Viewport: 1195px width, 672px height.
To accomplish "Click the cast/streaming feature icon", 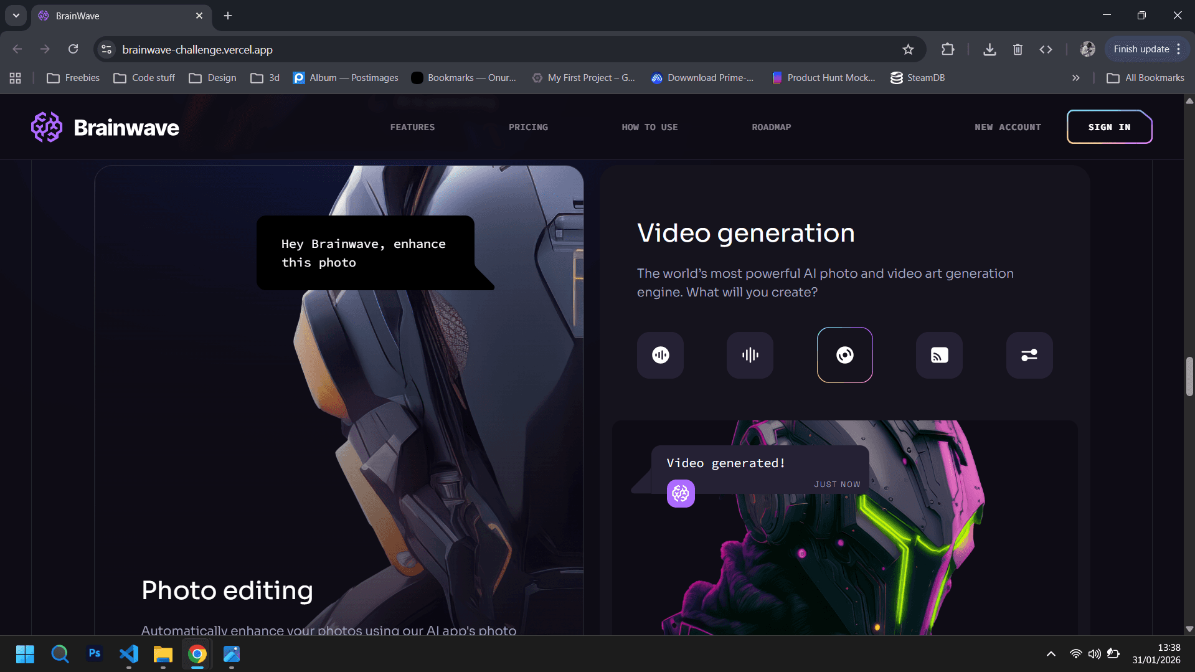I will (938, 355).
